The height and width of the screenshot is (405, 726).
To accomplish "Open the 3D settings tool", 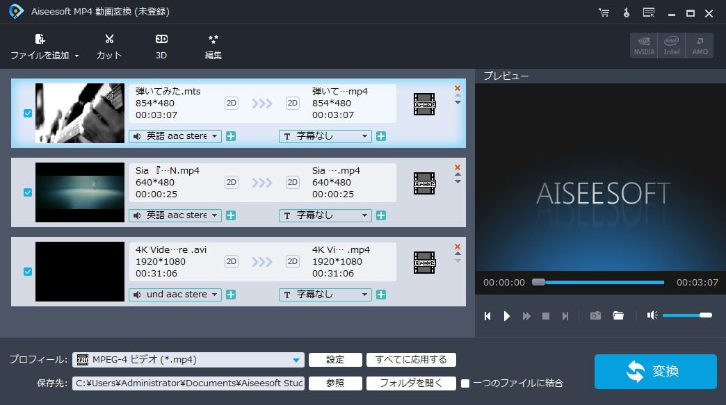I will pyautogui.click(x=161, y=47).
